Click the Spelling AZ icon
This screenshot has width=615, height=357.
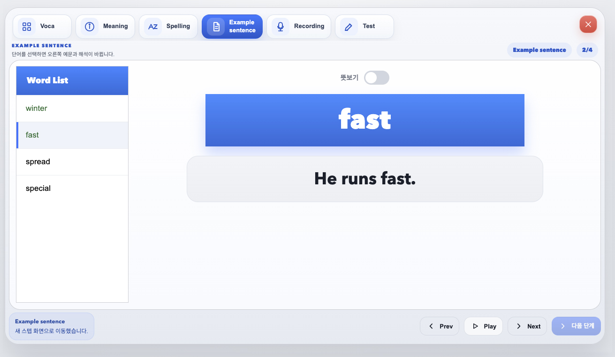[x=153, y=26]
